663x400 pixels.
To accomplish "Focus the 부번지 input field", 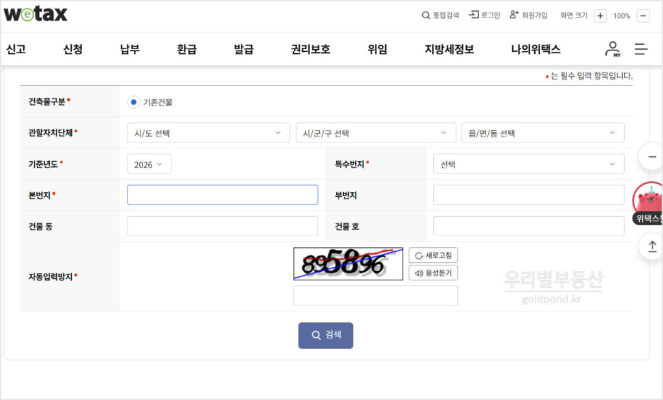I will tap(528, 195).
